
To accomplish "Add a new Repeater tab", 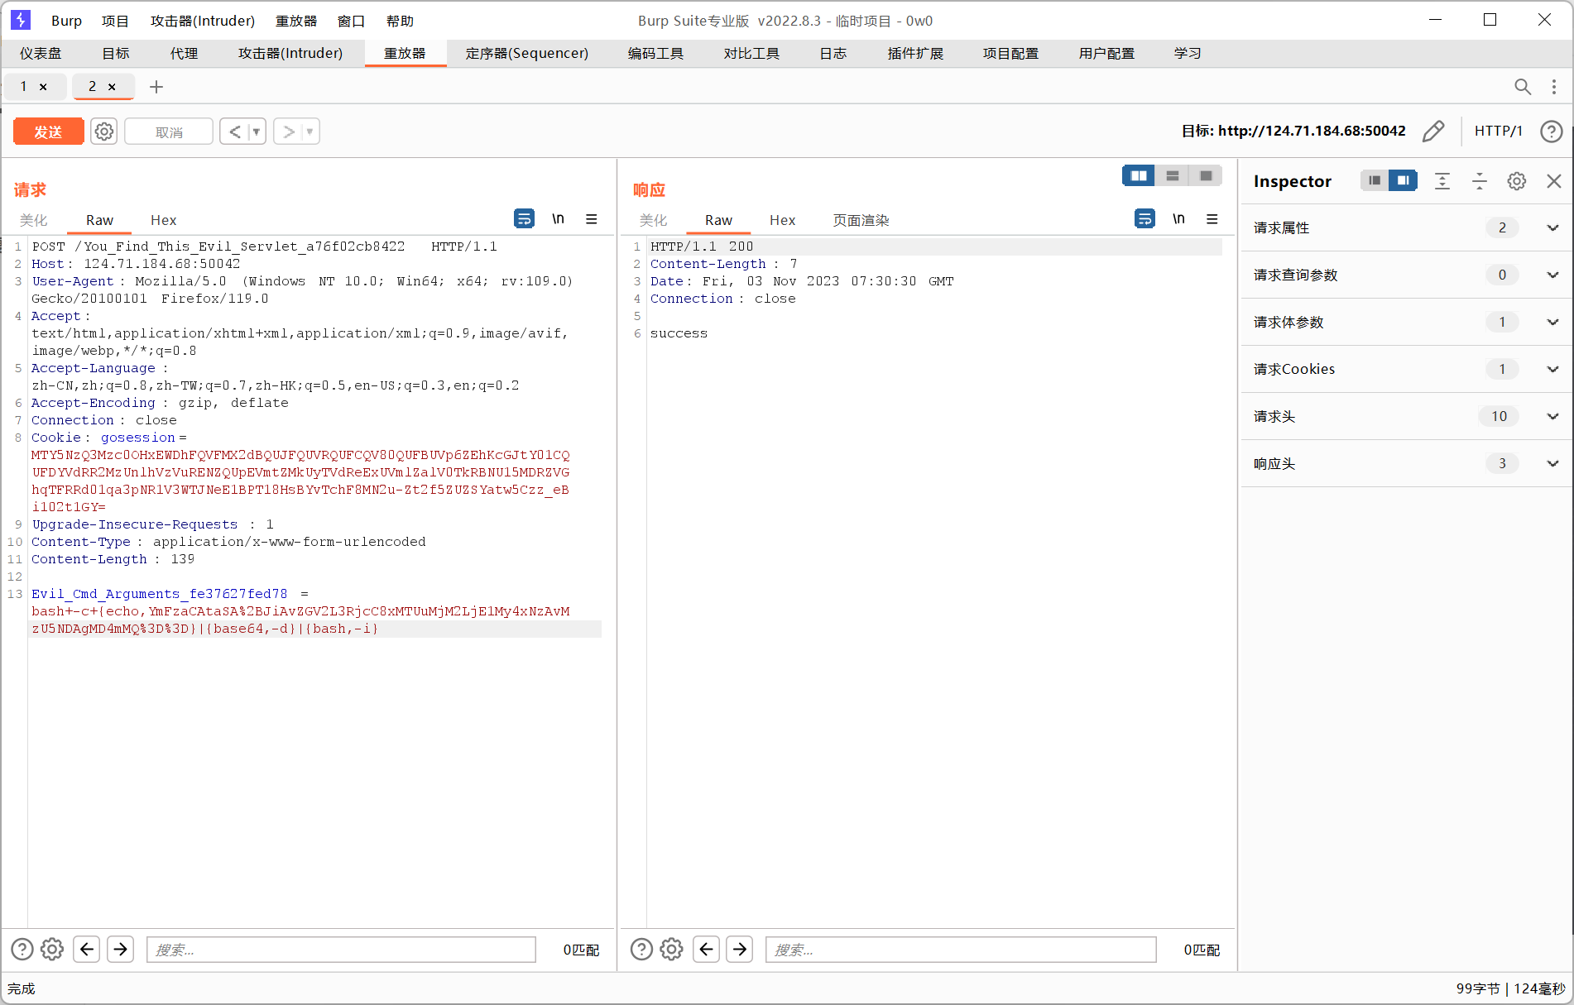I will [x=156, y=87].
